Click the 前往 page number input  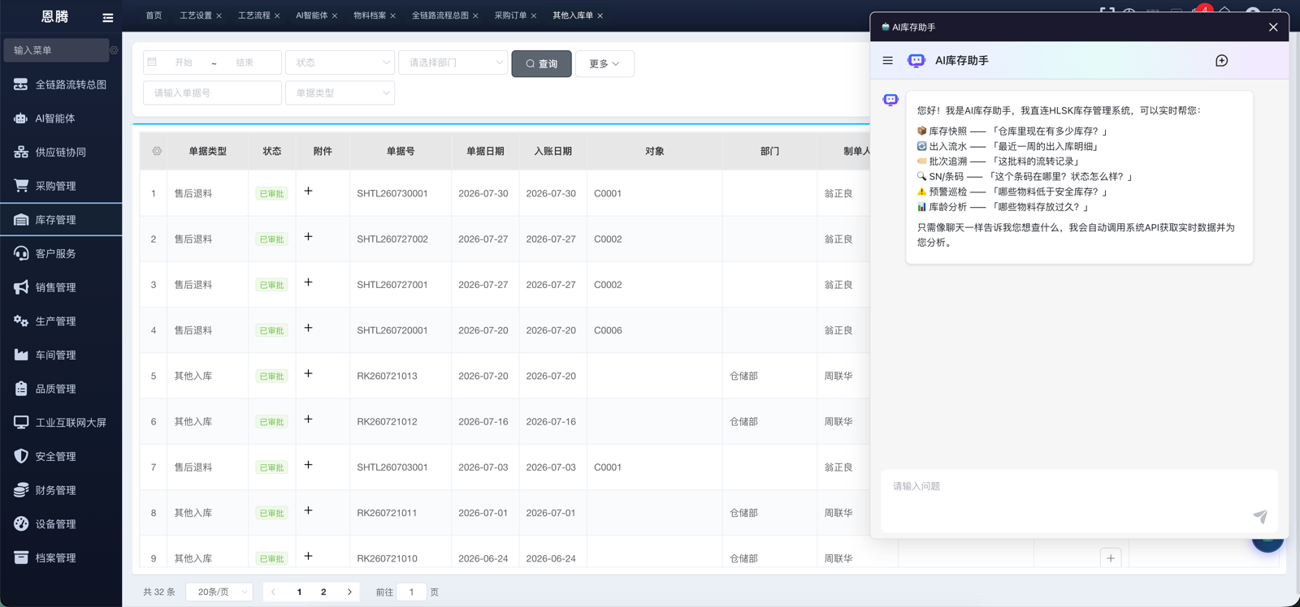click(411, 592)
